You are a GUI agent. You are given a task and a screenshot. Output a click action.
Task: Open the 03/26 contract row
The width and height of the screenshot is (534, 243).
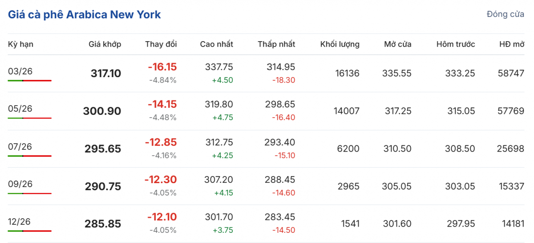[20, 71]
